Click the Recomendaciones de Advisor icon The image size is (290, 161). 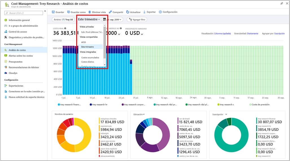[x=6, y=67]
